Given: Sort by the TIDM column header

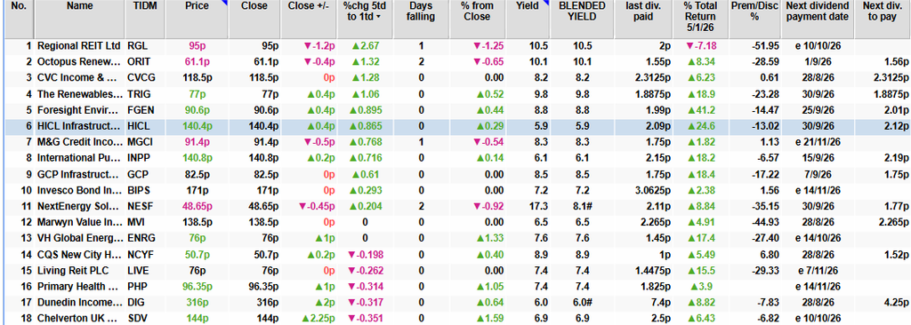Looking at the screenshot, I should (145, 20).
